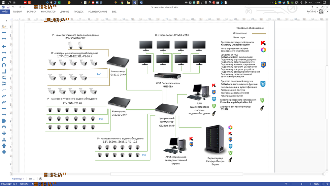Screen dimensions: 330x186
Task: Select the left arrow shape in stencil panel
Action: pyautogui.click(x=4, y=46)
